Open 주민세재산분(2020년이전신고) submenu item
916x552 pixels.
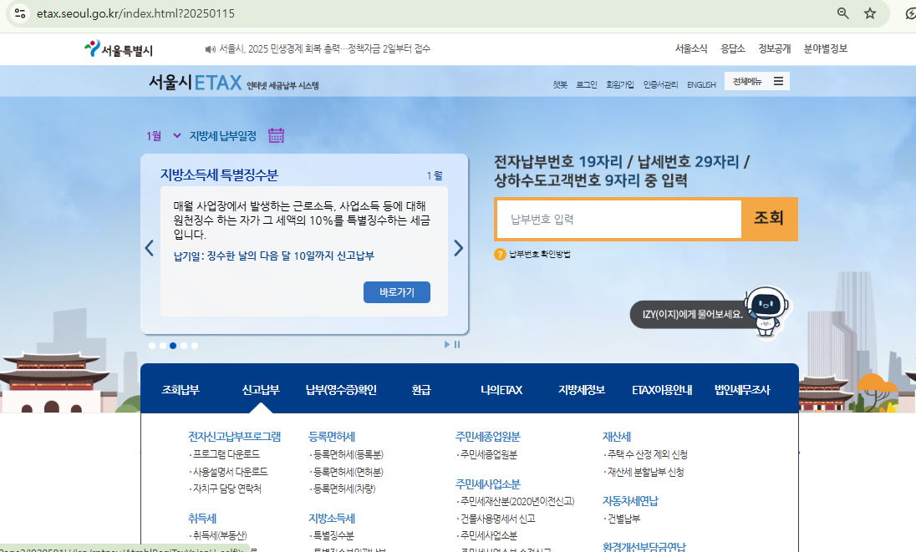tap(516, 501)
